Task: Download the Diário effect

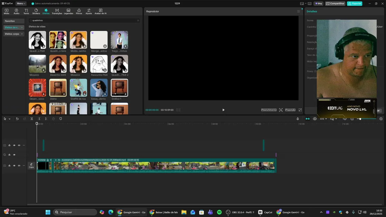Action: pos(64,94)
